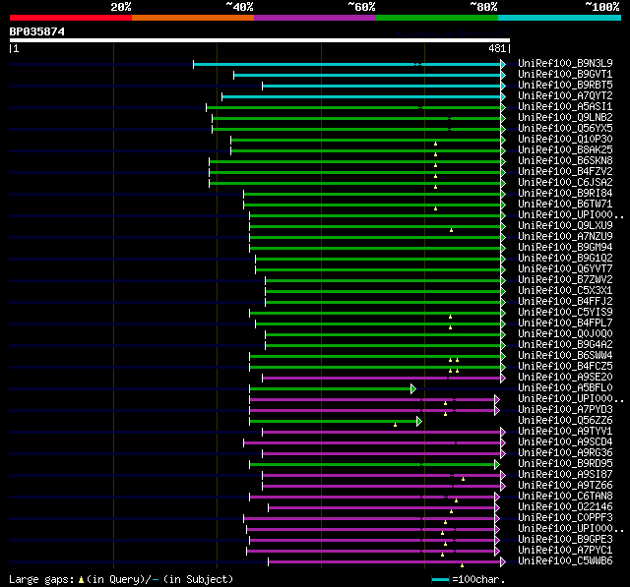Click the purple alignment bar of A9TYV1
630x587 pixels.
pos(382,432)
